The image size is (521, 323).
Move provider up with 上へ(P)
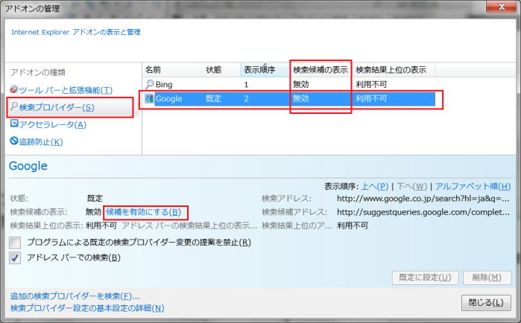click(x=374, y=186)
